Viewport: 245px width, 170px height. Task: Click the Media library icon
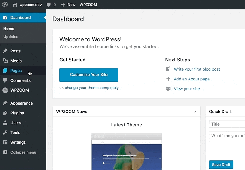click(x=5, y=61)
